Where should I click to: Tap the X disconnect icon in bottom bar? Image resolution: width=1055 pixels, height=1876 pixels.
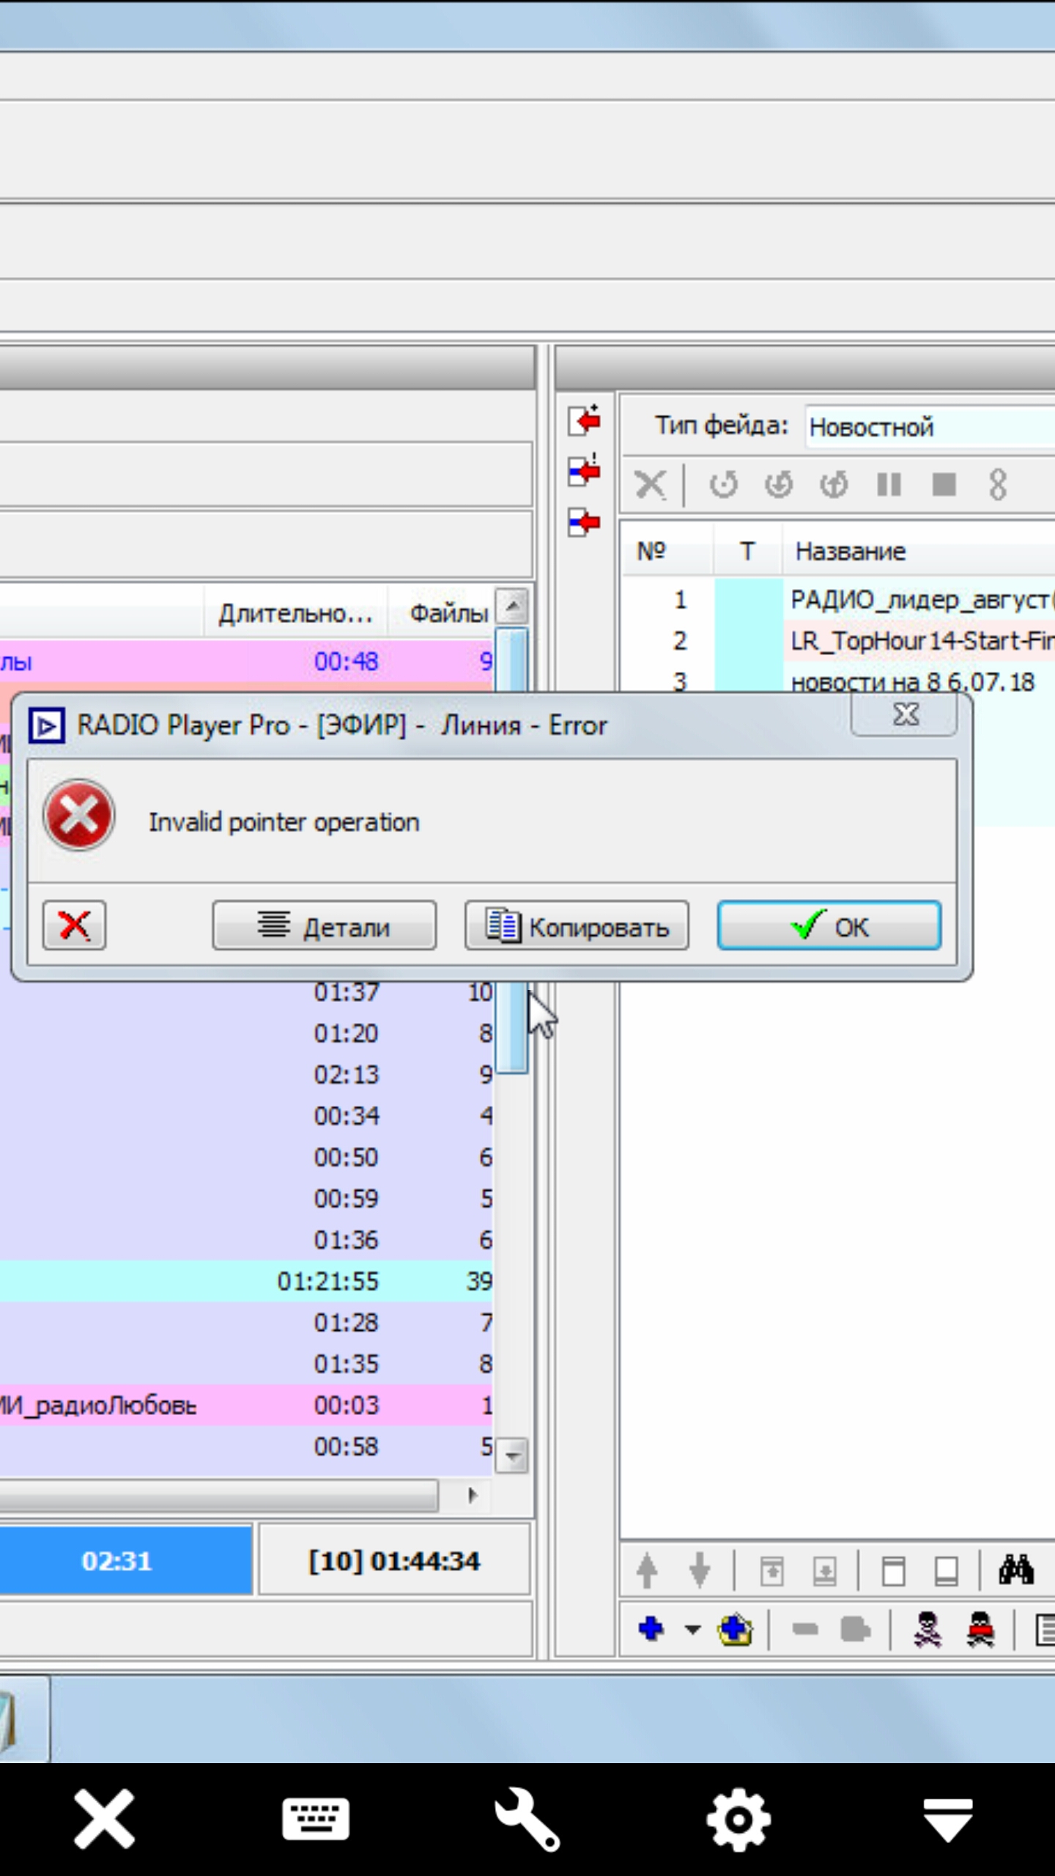105,1819
